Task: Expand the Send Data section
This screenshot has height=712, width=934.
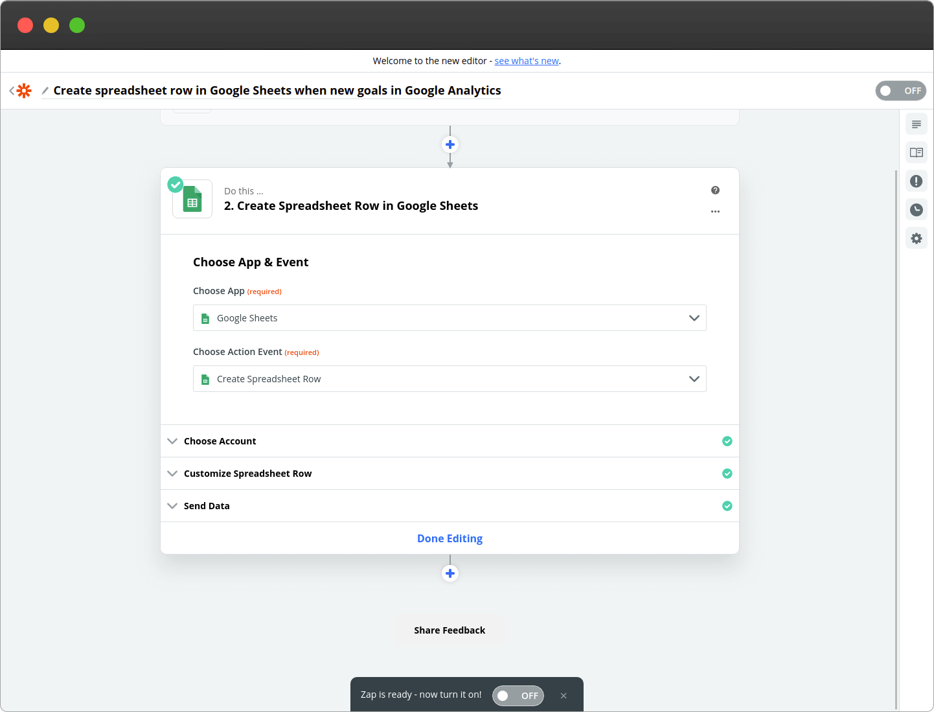Action: point(450,506)
